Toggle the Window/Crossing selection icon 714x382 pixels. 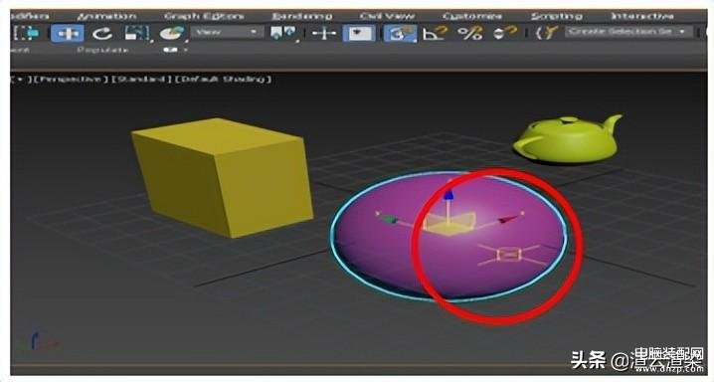click(26, 33)
